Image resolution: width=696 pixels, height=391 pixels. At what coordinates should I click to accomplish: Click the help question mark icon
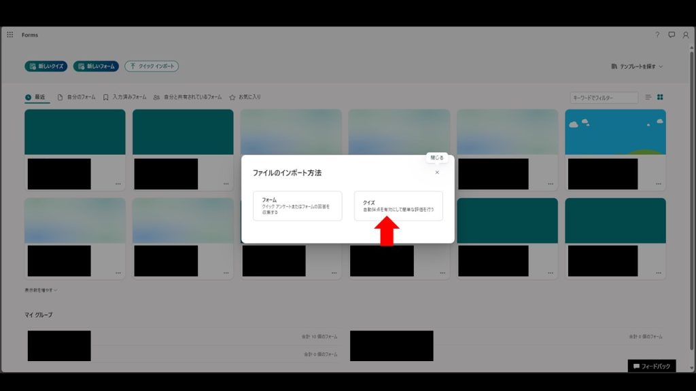[x=657, y=35]
